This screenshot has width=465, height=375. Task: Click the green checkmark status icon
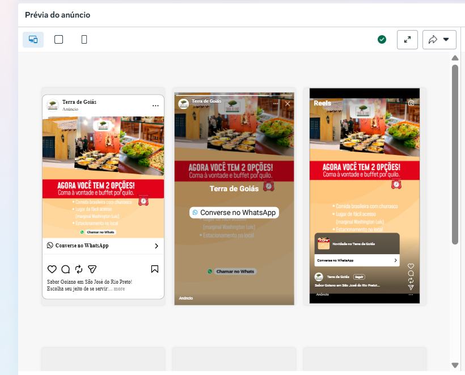pos(382,40)
